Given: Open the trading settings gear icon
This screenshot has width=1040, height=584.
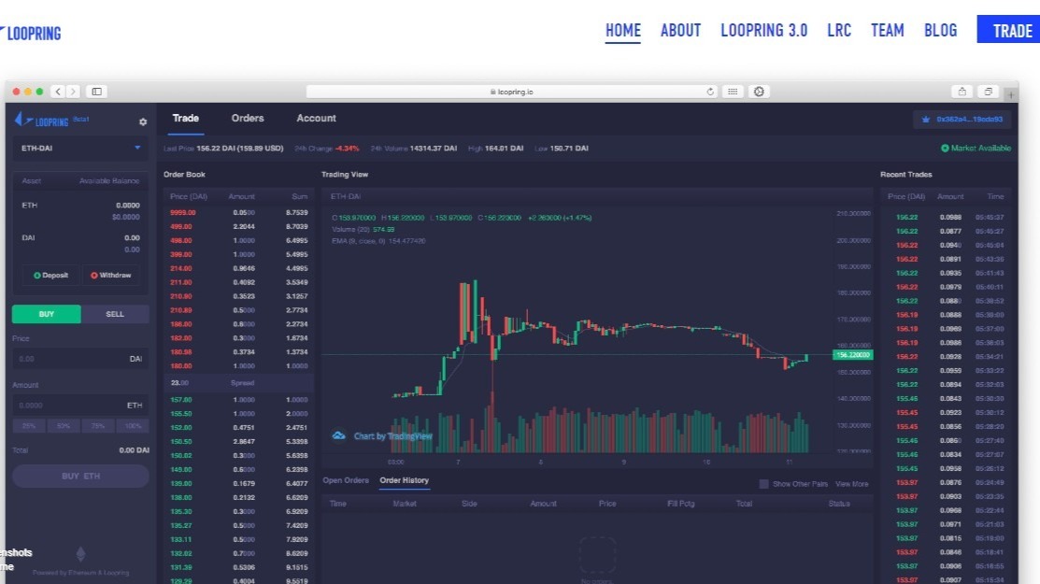Looking at the screenshot, I should pyautogui.click(x=143, y=122).
